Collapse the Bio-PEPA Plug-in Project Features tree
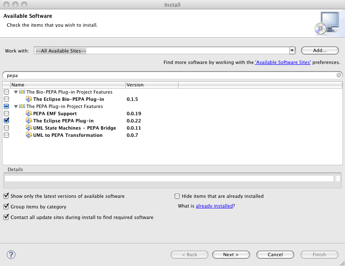345x266 pixels. pyautogui.click(x=16, y=92)
